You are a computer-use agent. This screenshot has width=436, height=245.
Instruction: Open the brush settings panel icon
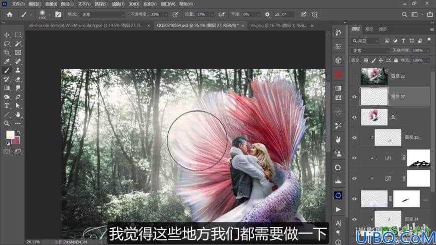58,15
